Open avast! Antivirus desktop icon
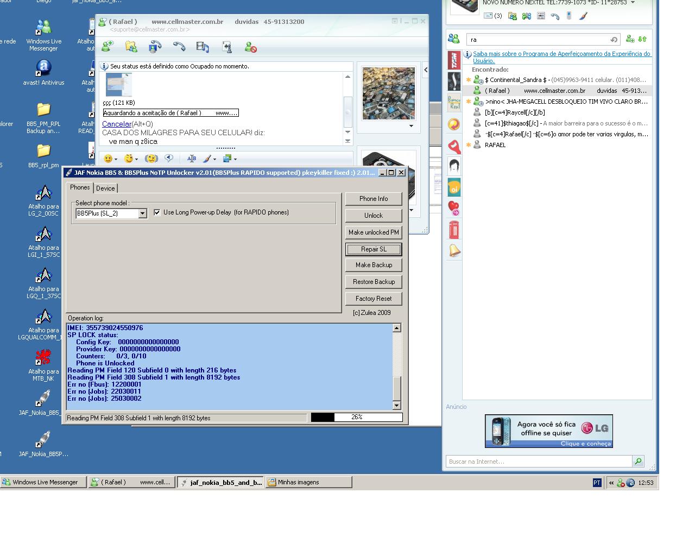The image size is (695, 556). point(43,73)
